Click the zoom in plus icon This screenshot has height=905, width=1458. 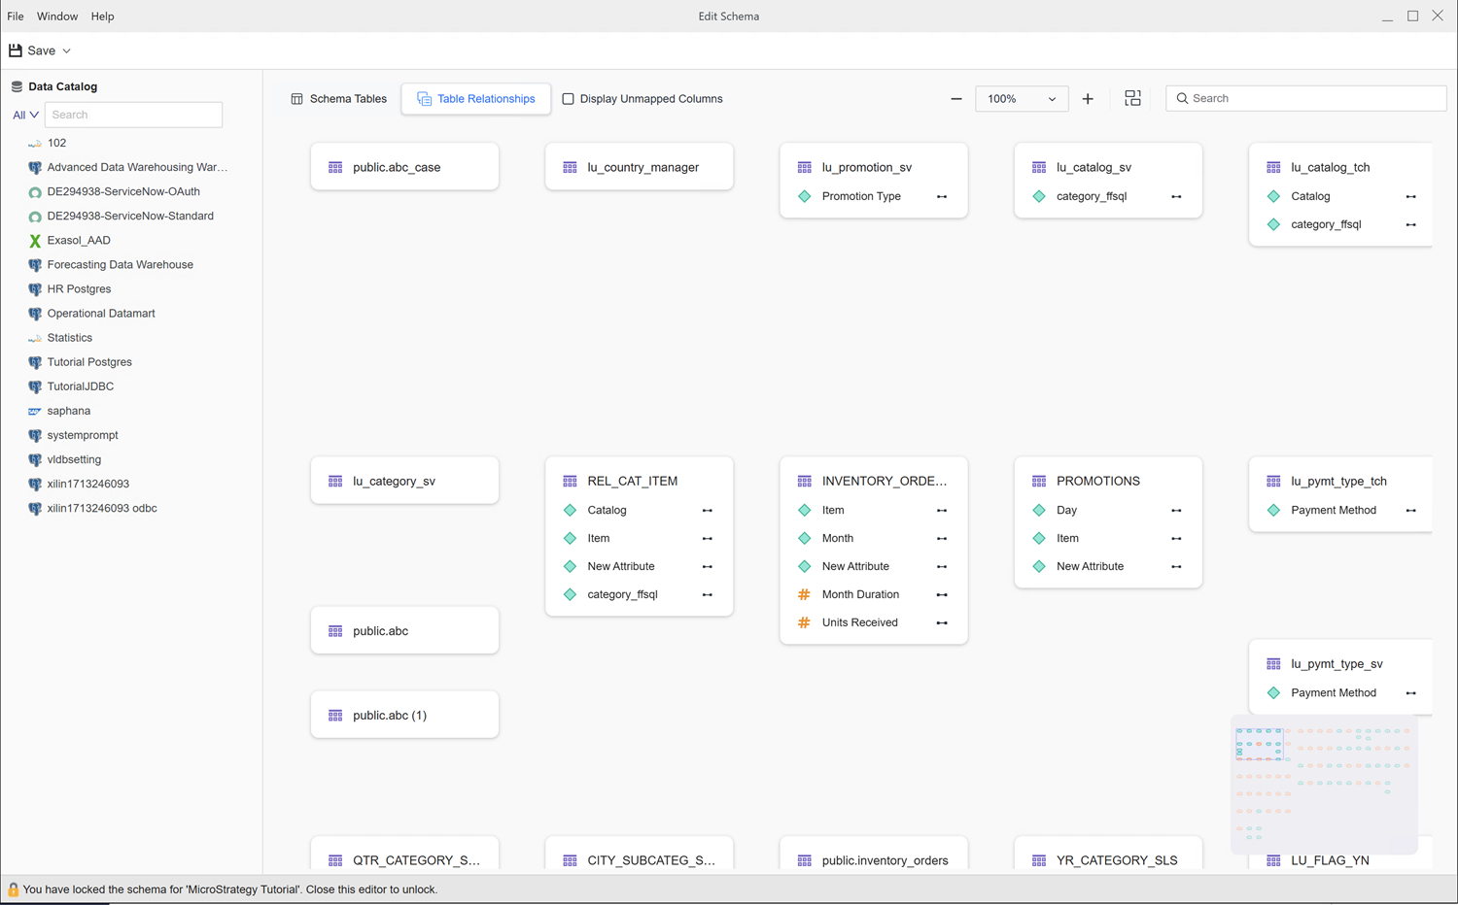[1088, 99]
